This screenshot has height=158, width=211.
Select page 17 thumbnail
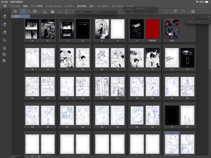pos(67,58)
